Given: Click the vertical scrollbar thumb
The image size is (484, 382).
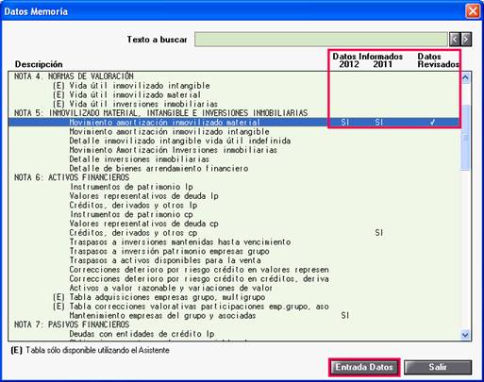Looking at the screenshot, I should [465, 138].
